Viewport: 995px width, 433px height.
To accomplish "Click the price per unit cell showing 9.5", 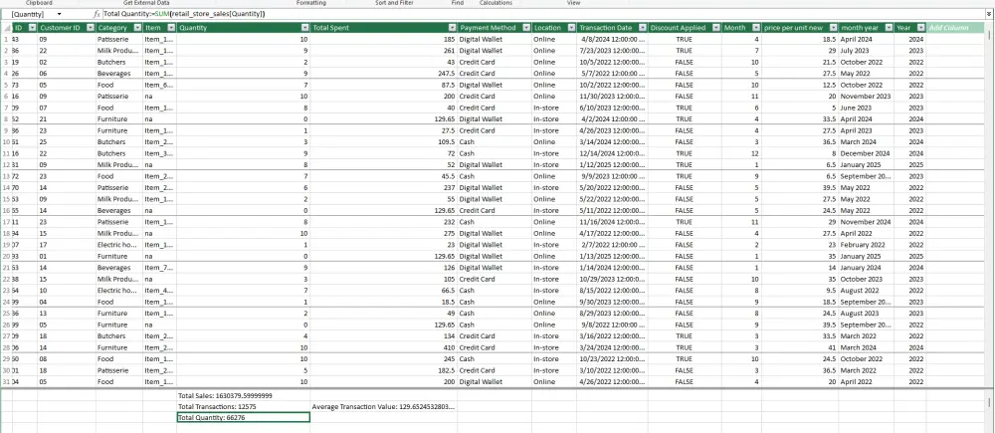I will (800, 291).
